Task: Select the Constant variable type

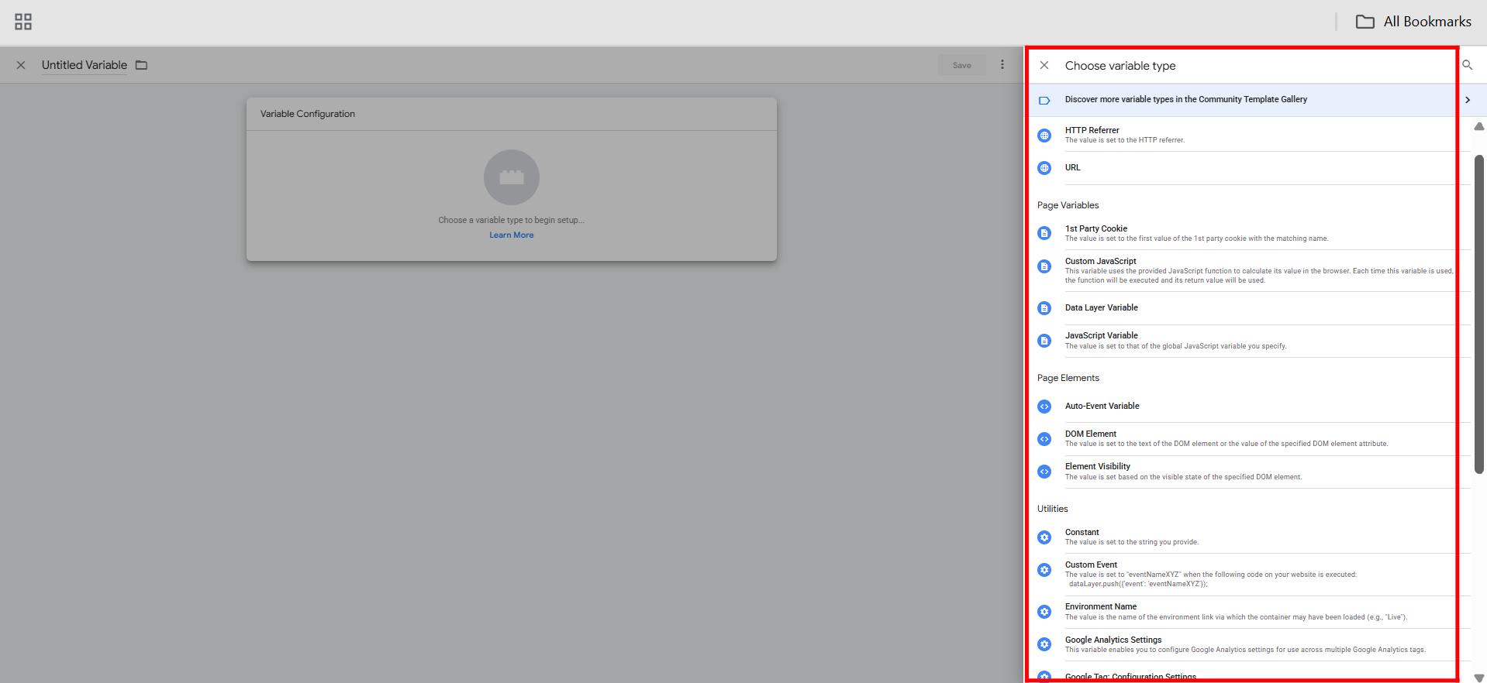Action: click(x=1254, y=537)
